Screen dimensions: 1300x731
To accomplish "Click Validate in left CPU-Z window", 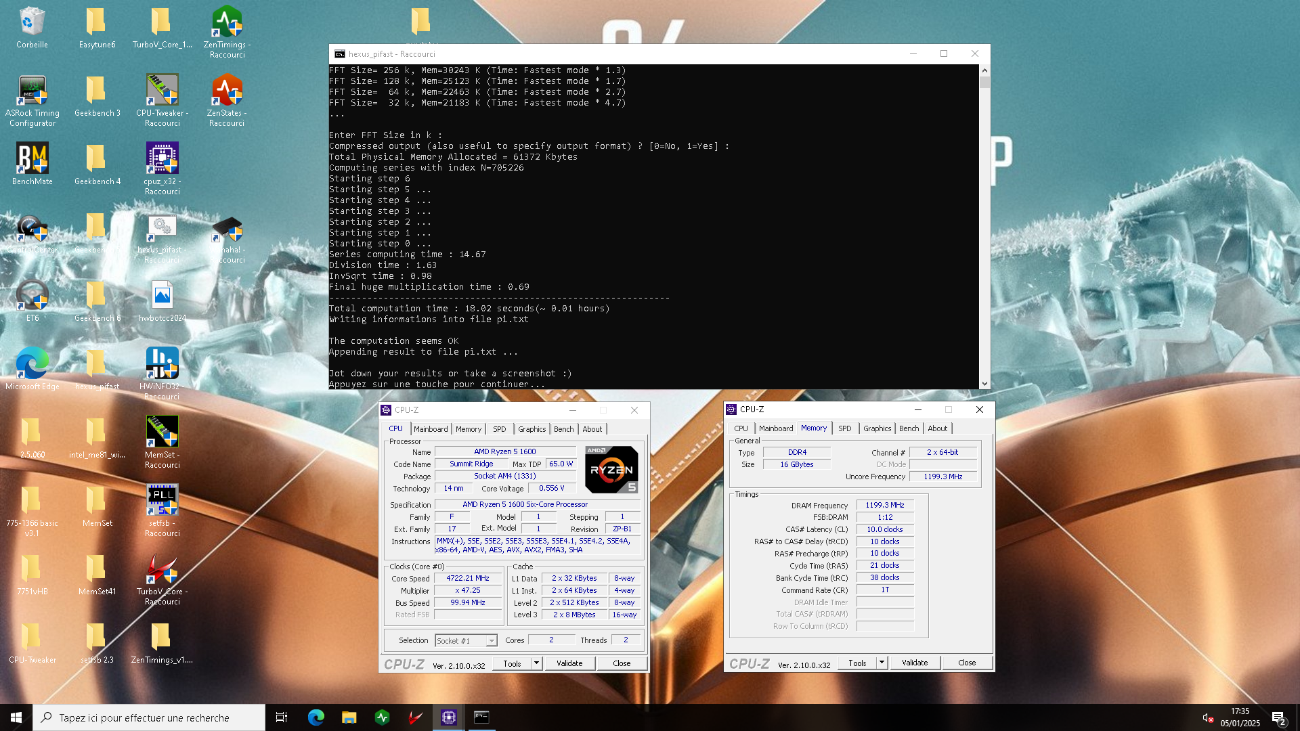I will (x=569, y=663).
